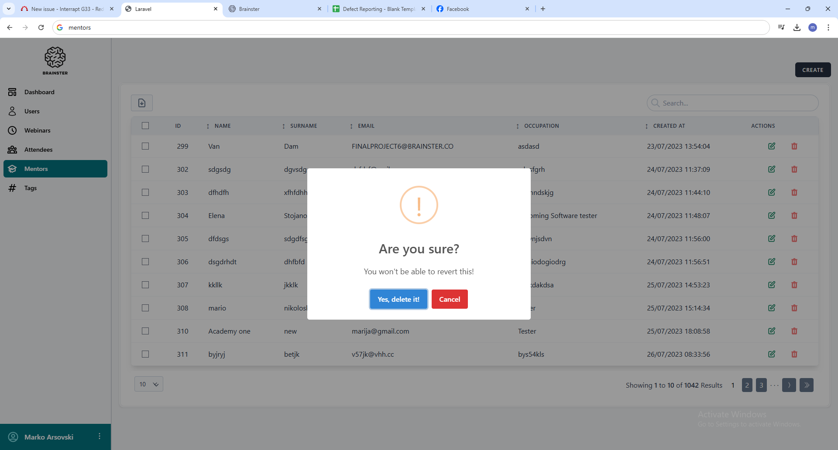This screenshot has width=838, height=450.
Task: Tick the select-all checkbox in table header
Action: (145, 126)
